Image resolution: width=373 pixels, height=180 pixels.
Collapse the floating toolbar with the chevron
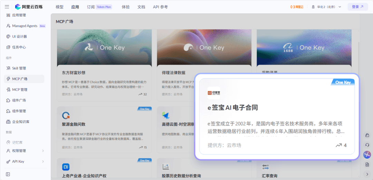click(367, 174)
